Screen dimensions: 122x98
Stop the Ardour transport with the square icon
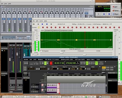[47, 63]
